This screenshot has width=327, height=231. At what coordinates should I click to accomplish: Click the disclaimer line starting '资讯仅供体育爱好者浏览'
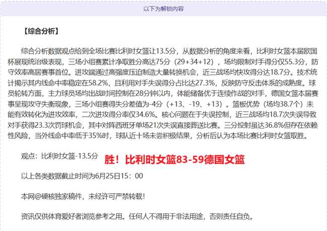(137, 216)
